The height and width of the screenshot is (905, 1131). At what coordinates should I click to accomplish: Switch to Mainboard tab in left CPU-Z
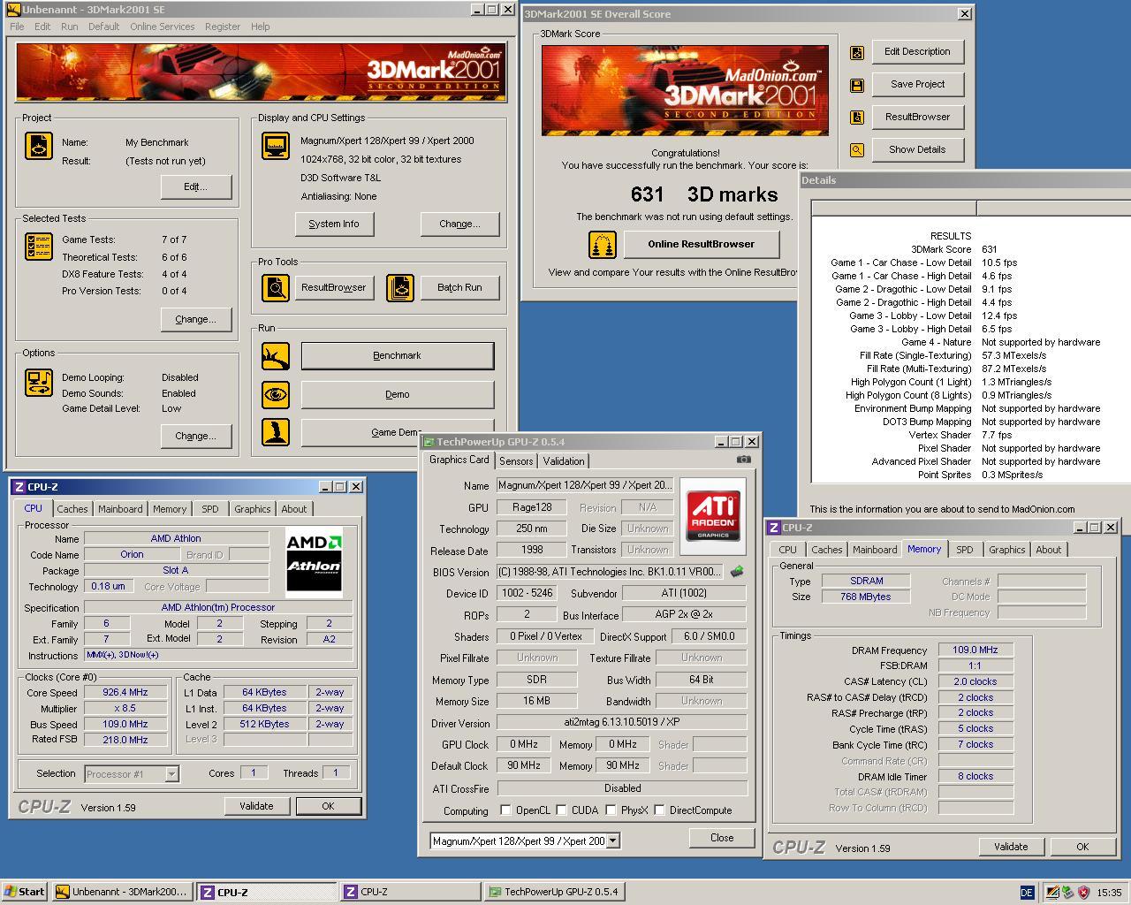click(x=120, y=509)
